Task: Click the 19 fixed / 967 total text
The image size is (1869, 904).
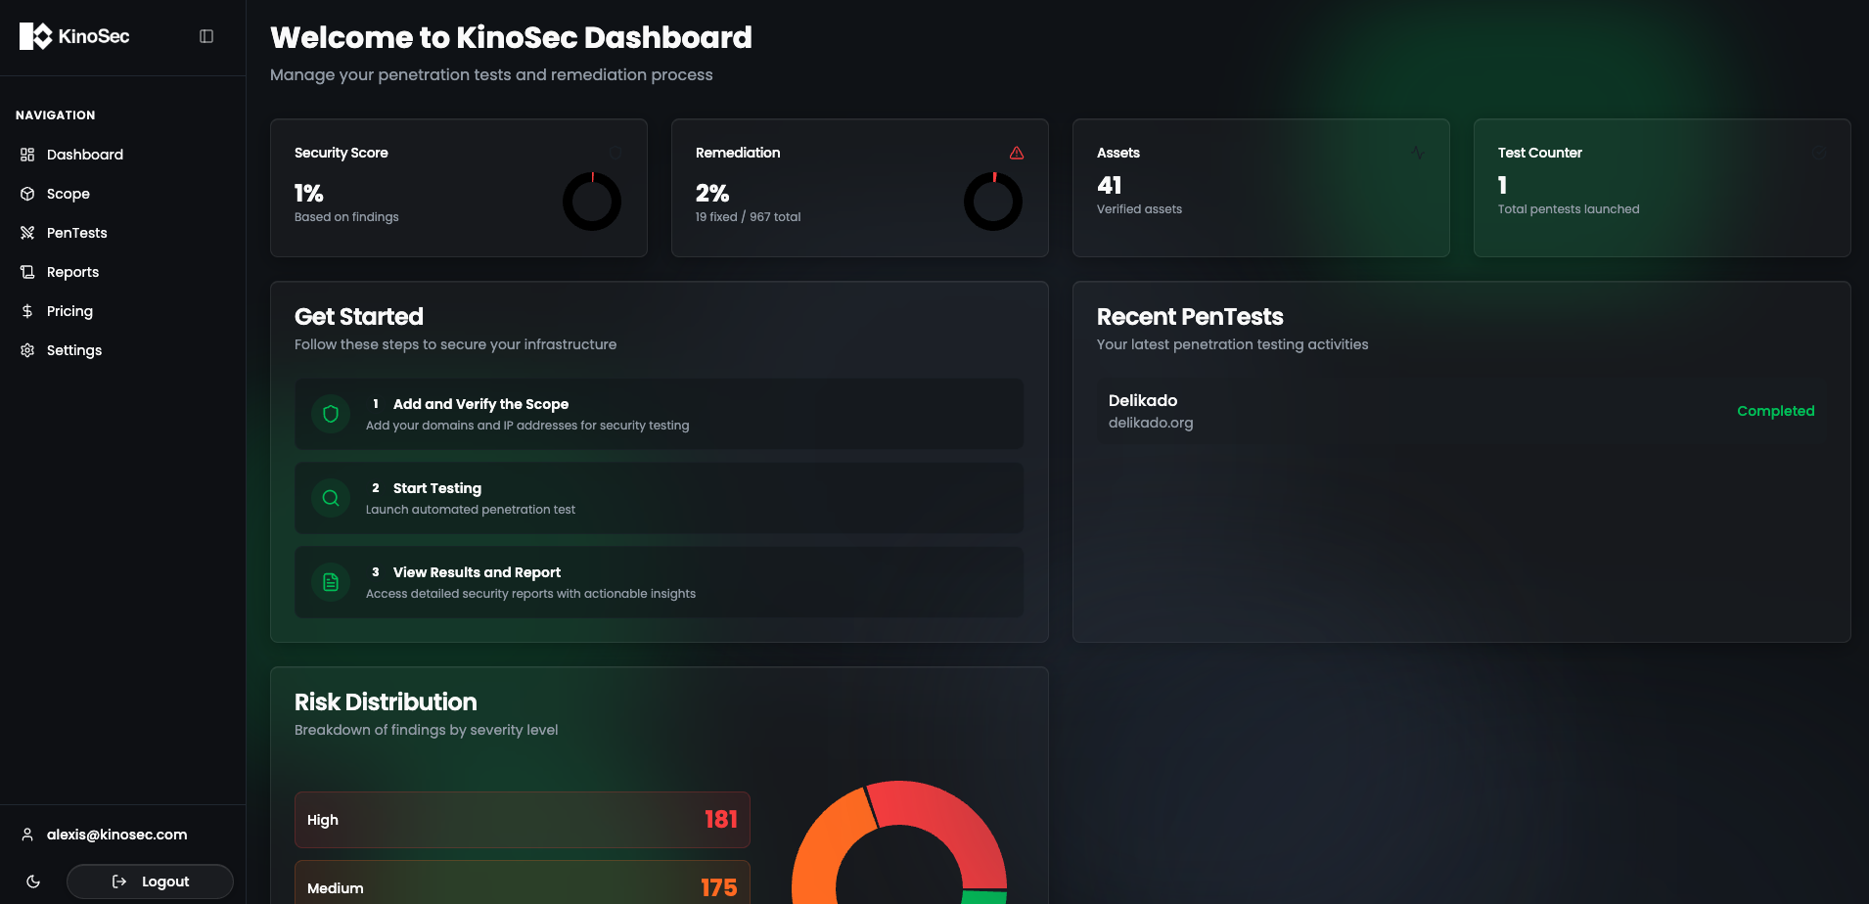Action: tap(748, 217)
